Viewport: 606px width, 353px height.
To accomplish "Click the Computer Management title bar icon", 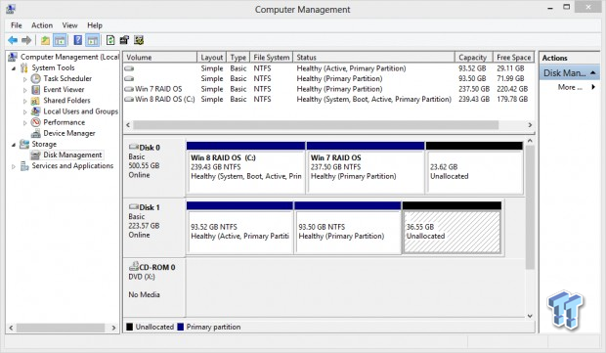I will 11,9.
